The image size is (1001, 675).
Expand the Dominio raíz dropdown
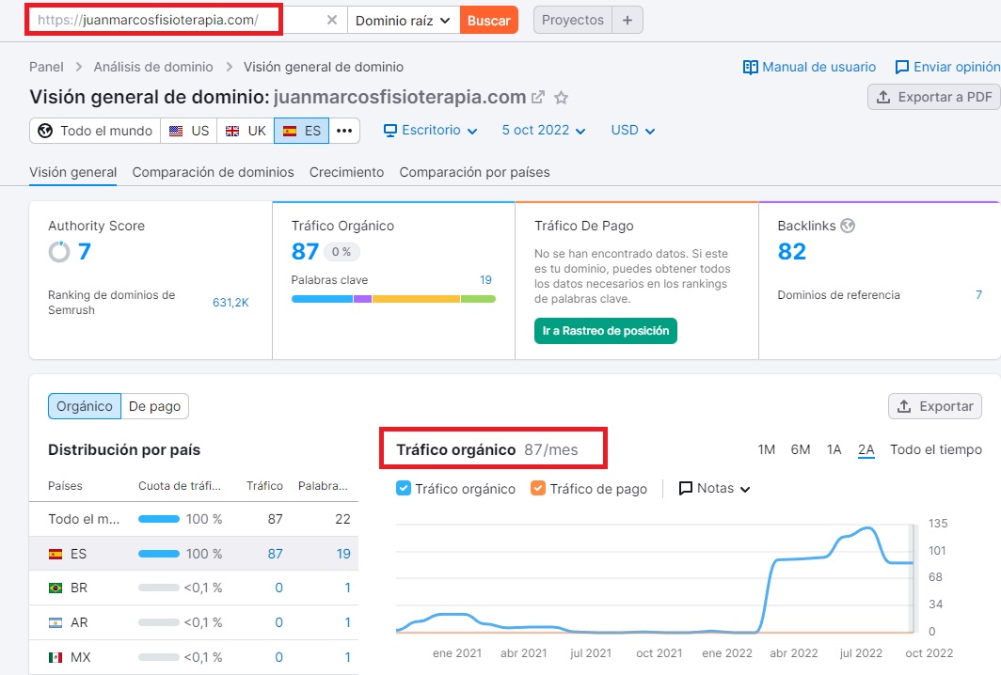(x=404, y=20)
